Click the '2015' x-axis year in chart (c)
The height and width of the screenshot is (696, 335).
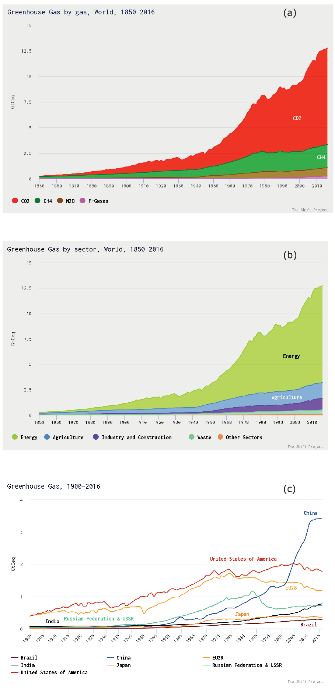[x=316, y=639]
